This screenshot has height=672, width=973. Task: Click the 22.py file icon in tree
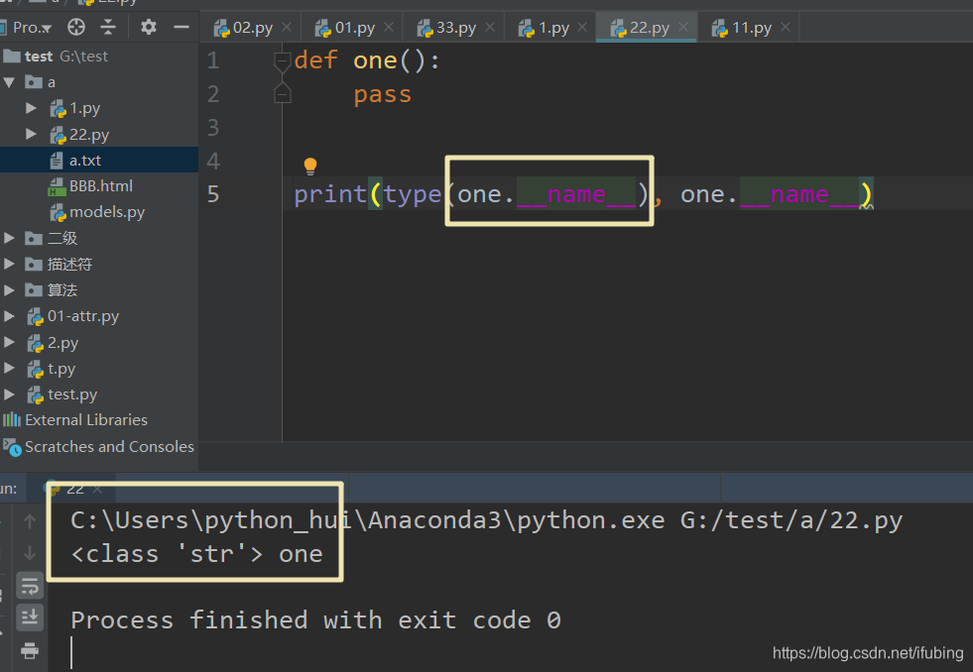click(x=58, y=135)
